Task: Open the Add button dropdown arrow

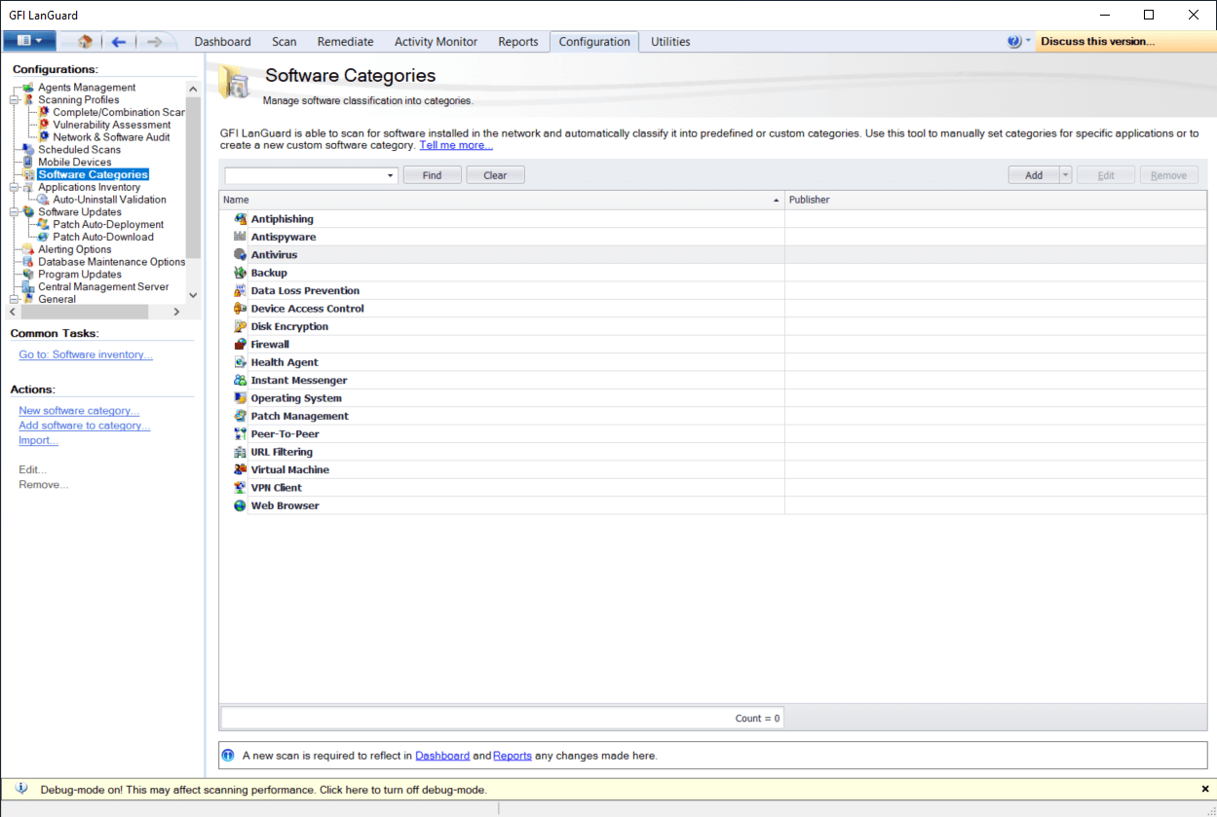Action: point(1065,175)
